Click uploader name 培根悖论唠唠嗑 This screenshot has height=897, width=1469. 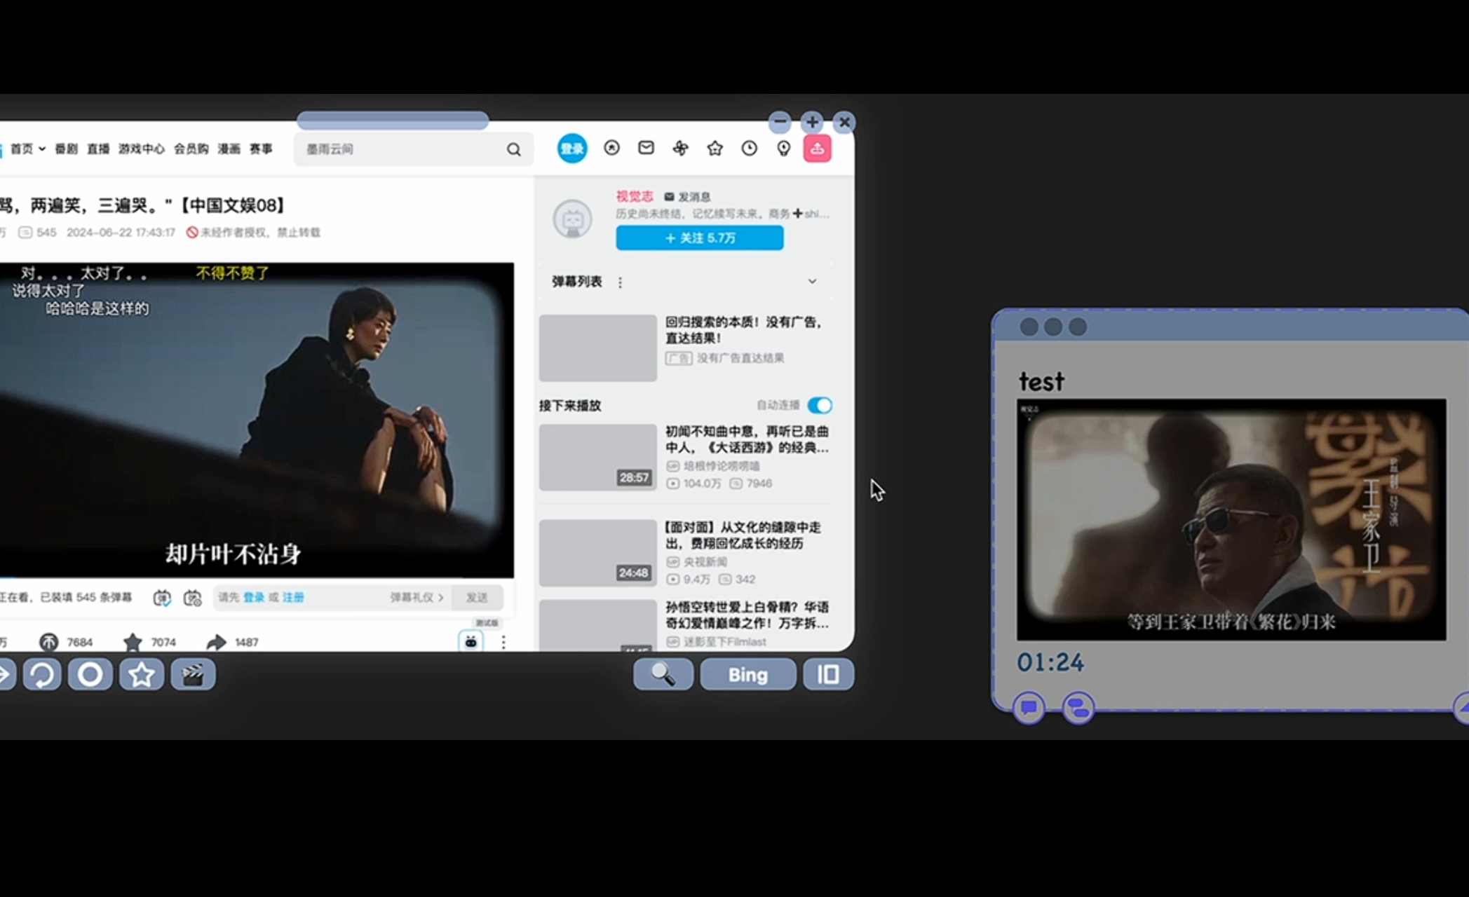722,466
